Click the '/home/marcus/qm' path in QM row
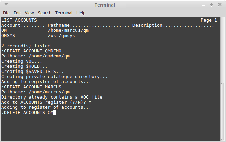The height and width of the screenshot is (142, 226). 68,30
